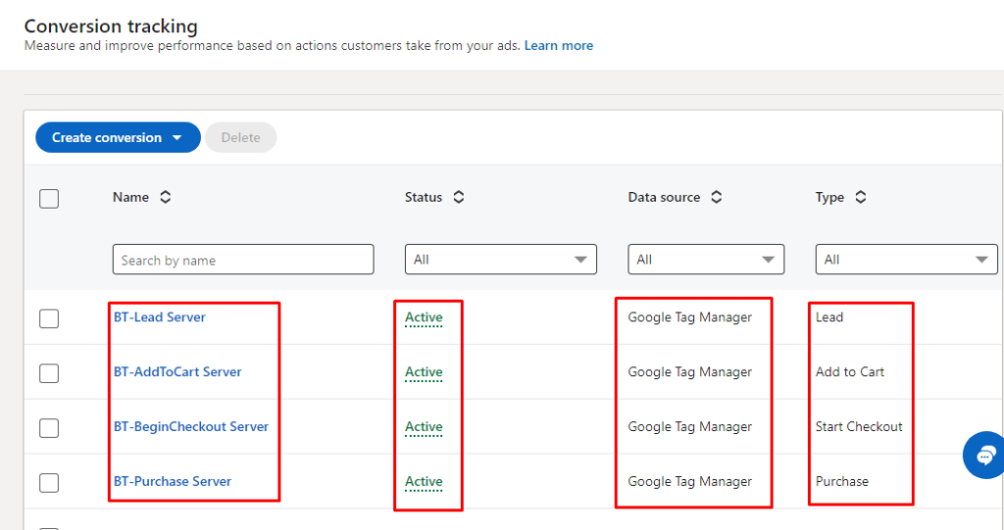
Task: Click Create conversion dropdown arrow
Action: [177, 138]
